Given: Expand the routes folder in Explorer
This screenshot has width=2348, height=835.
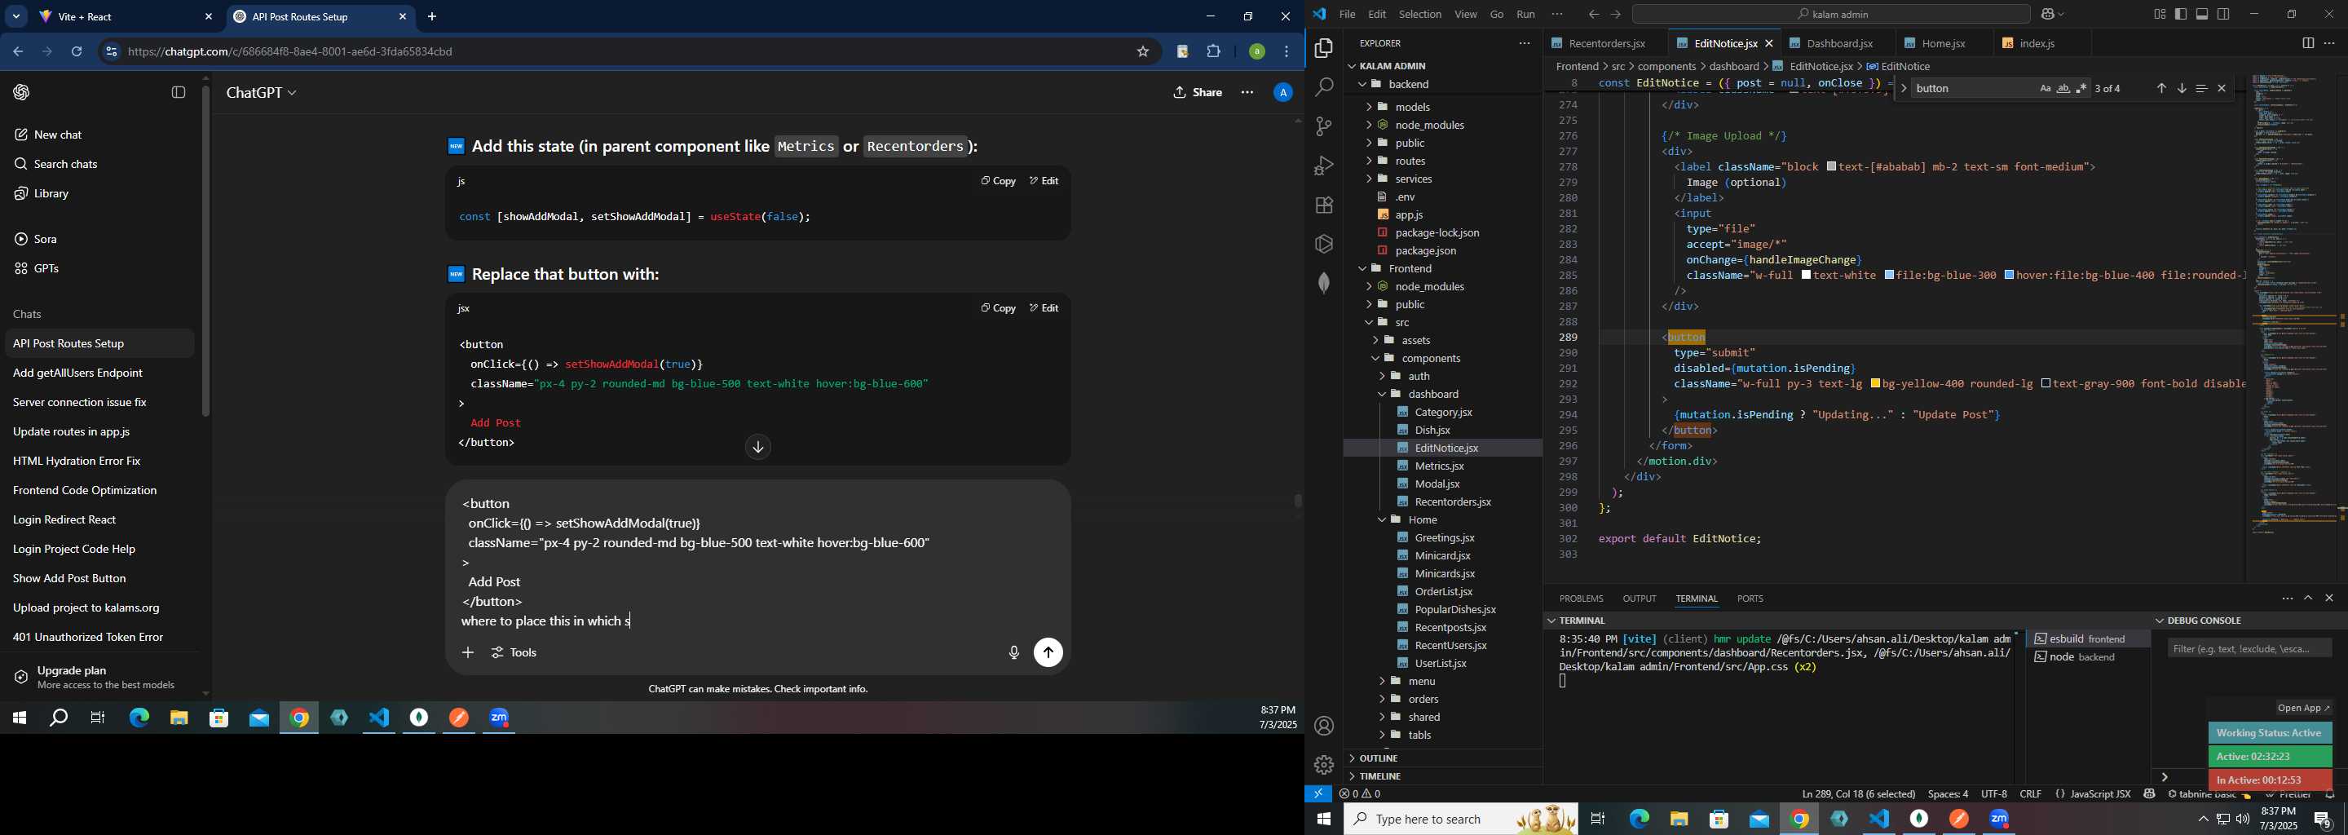Looking at the screenshot, I should tap(1410, 161).
